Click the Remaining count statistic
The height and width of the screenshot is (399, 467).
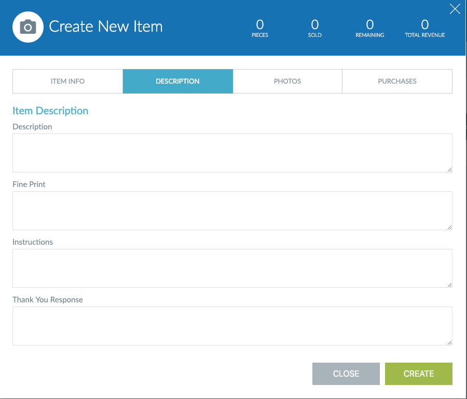tap(370, 24)
